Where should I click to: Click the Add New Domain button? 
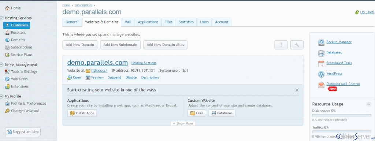click(80, 45)
